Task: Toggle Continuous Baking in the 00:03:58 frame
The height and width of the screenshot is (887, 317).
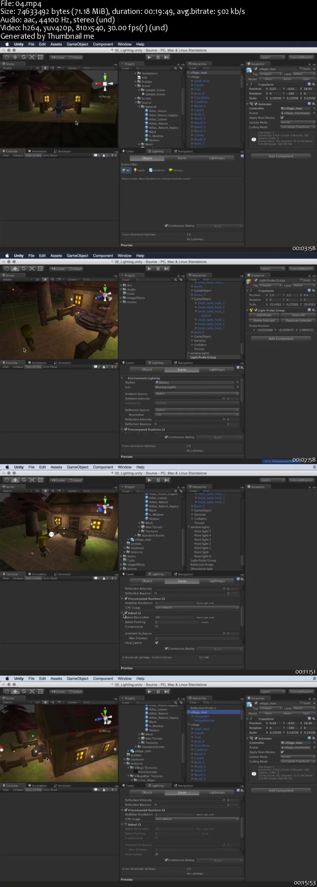Action: tap(166, 226)
